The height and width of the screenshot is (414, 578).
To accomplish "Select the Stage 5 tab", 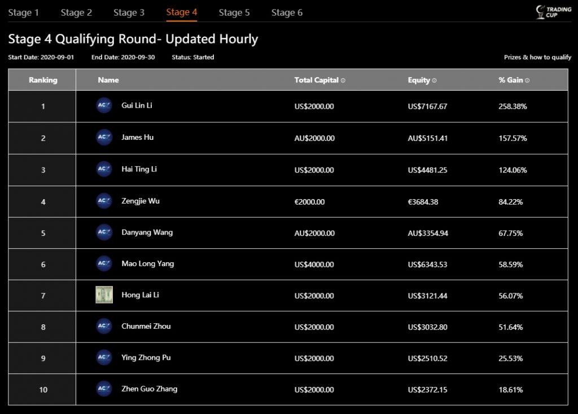I will coord(234,12).
